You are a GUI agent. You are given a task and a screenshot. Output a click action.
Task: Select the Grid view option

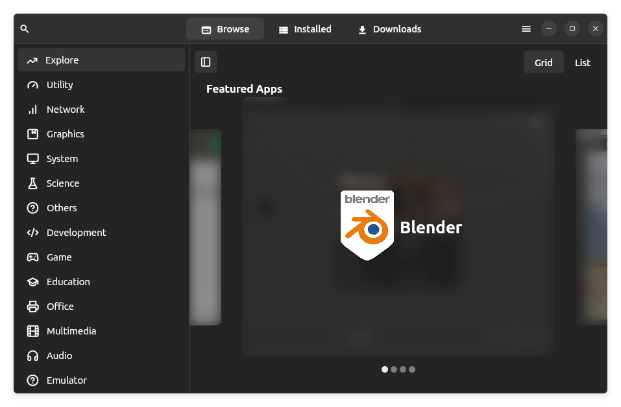tap(543, 63)
